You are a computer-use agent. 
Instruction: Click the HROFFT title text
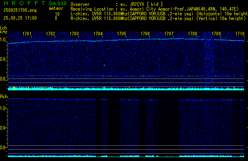click(24, 3)
